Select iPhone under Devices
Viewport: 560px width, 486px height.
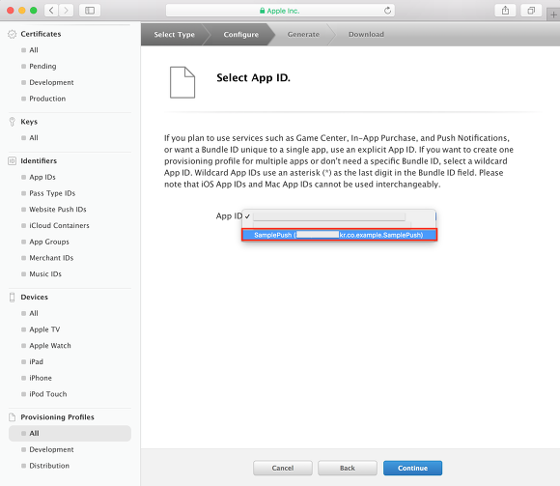click(x=41, y=378)
